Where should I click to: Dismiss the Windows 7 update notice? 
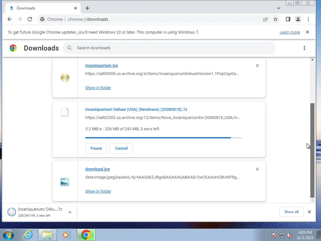coord(307,32)
